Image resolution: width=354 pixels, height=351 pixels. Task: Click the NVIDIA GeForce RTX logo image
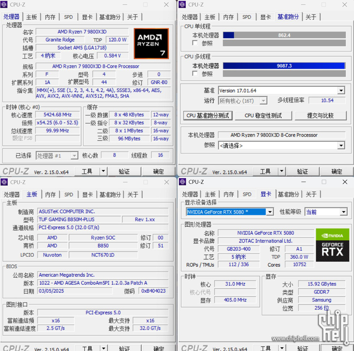[332, 245]
